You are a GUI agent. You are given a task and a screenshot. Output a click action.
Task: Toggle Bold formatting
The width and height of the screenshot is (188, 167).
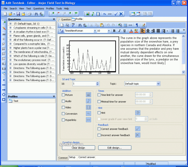(x=114, y=31)
